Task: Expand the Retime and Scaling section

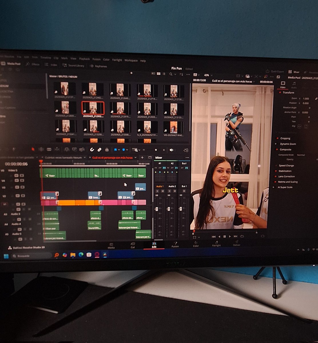Action: 288,182
